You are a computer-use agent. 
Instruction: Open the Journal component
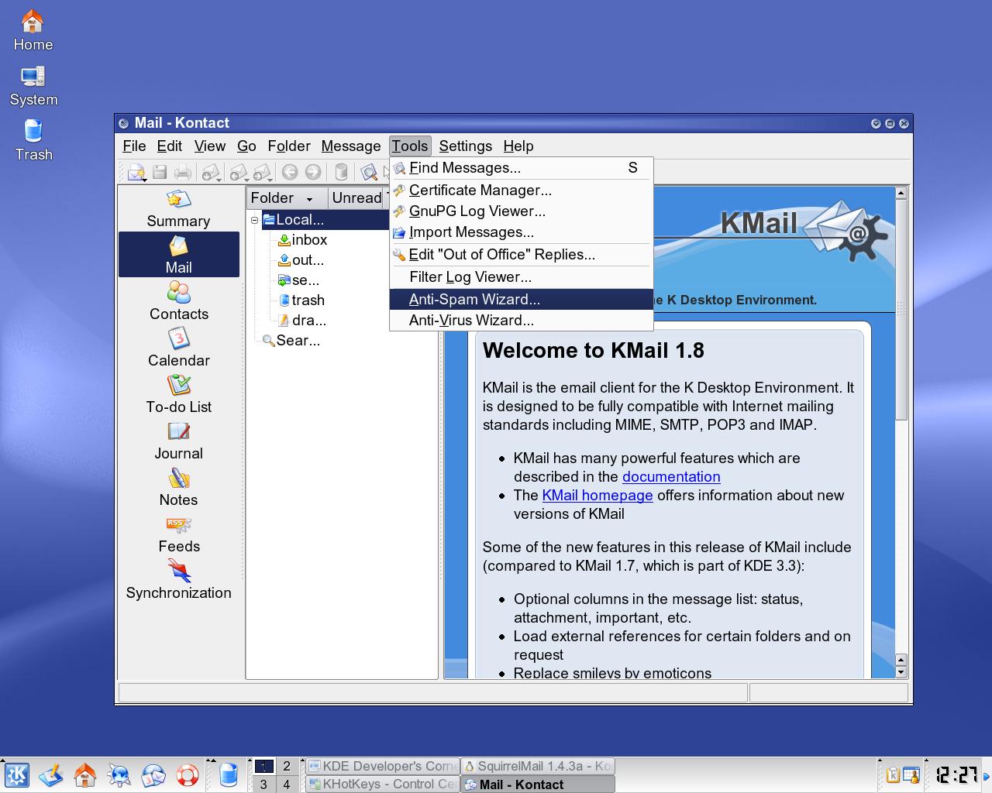[x=178, y=441]
